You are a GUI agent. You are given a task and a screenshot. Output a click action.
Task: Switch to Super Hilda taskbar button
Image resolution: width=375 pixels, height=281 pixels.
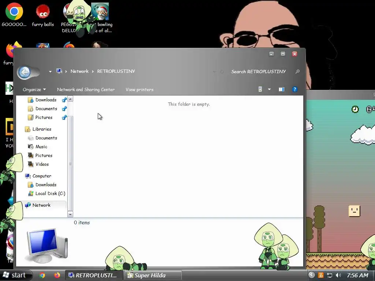(x=153, y=275)
